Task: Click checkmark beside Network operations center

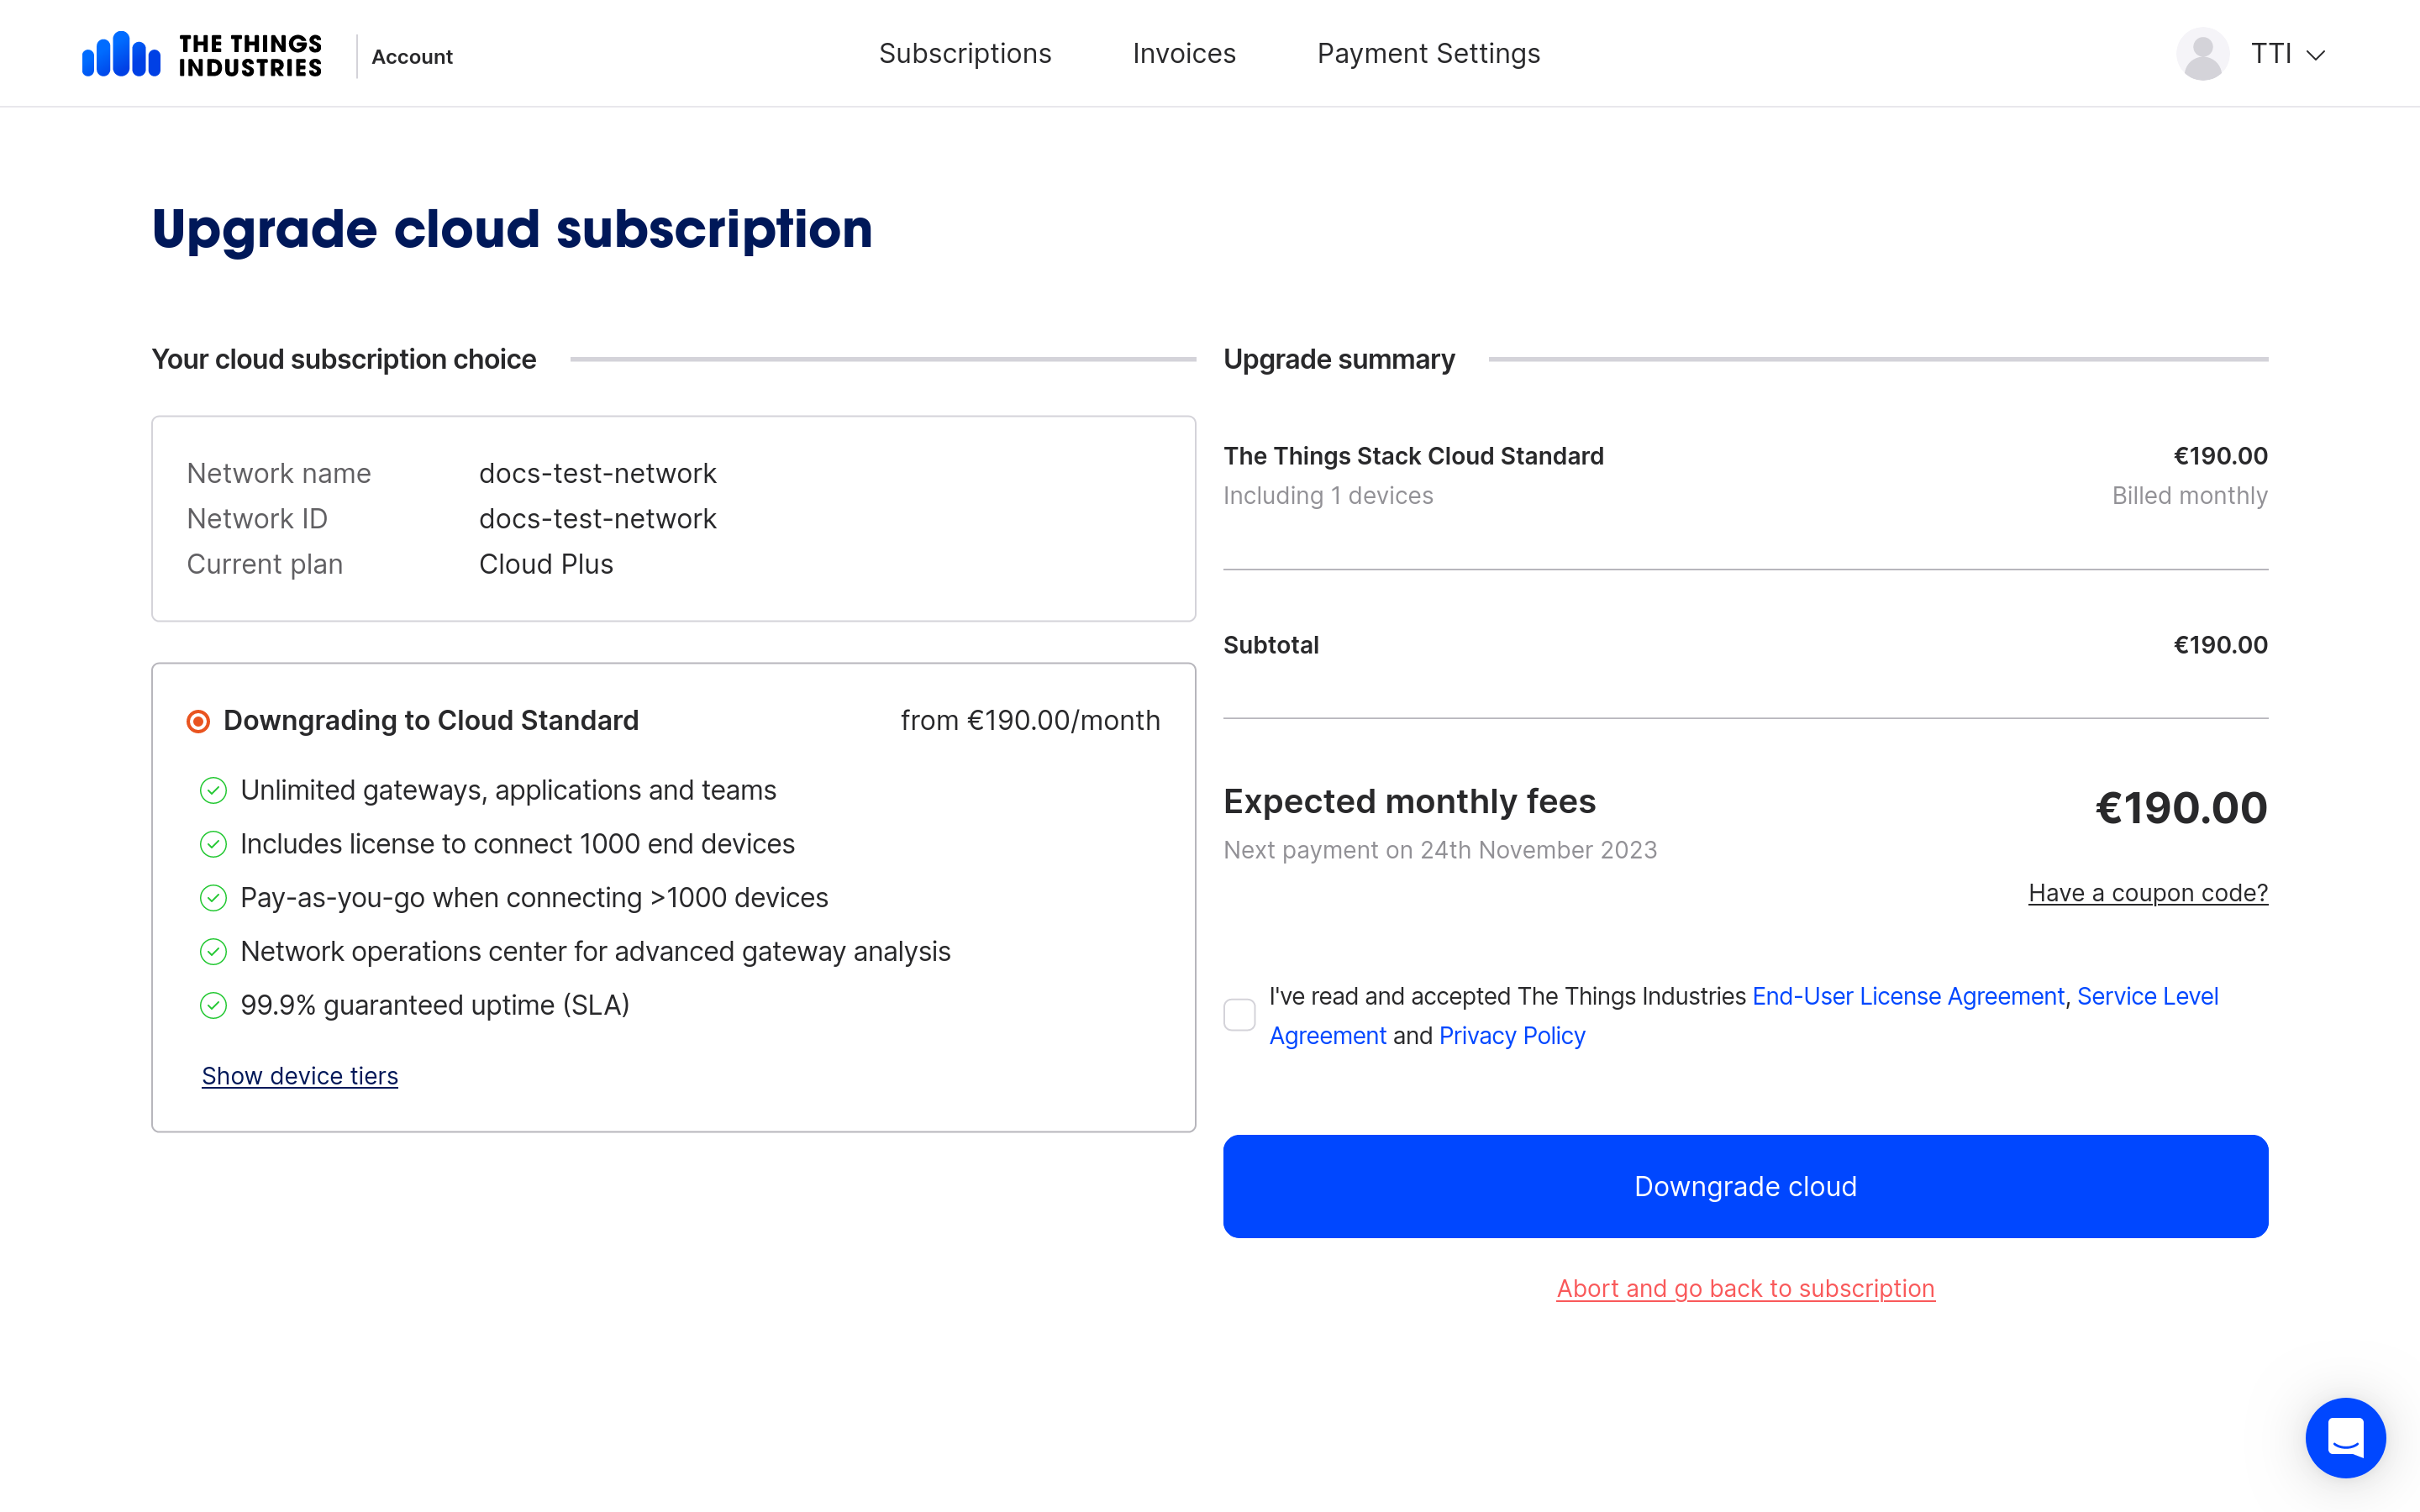Action: coord(213,952)
